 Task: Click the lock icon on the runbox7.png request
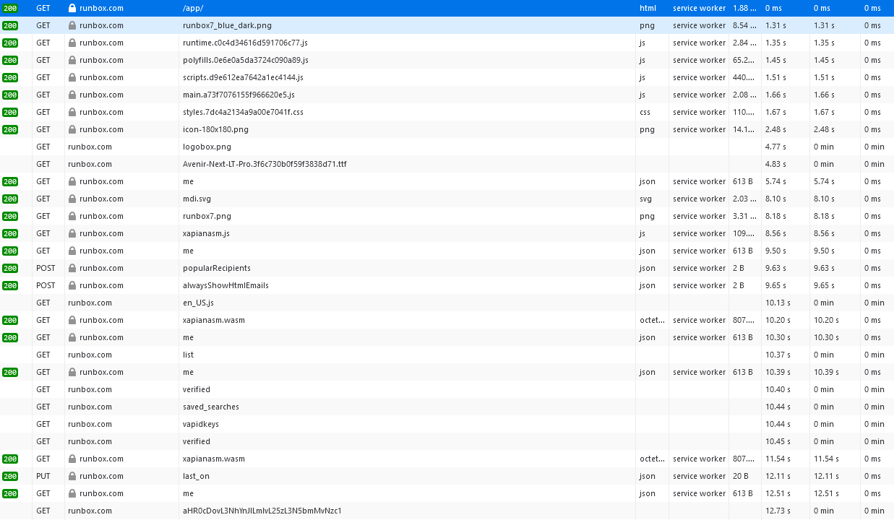pyautogui.click(x=72, y=216)
